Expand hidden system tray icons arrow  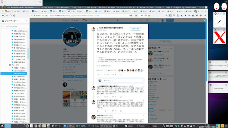point(197,126)
